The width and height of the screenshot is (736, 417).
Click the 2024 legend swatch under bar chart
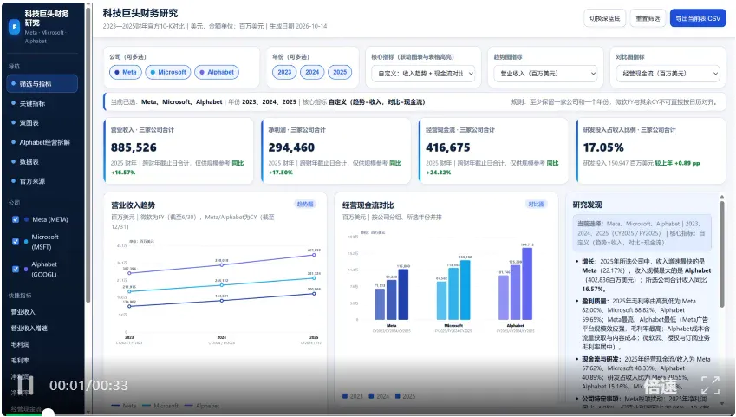coord(371,396)
